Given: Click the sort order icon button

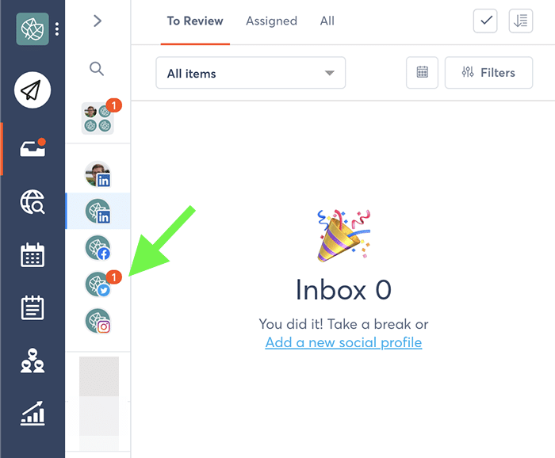Looking at the screenshot, I should [x=521, y=21].
